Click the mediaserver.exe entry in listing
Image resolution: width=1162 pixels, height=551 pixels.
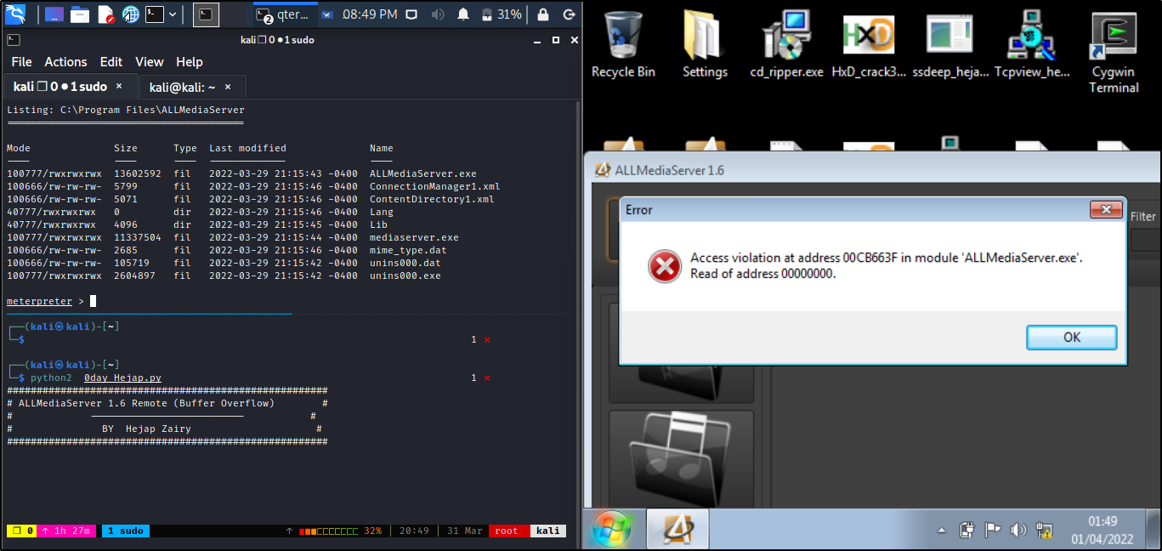point(414,237)
